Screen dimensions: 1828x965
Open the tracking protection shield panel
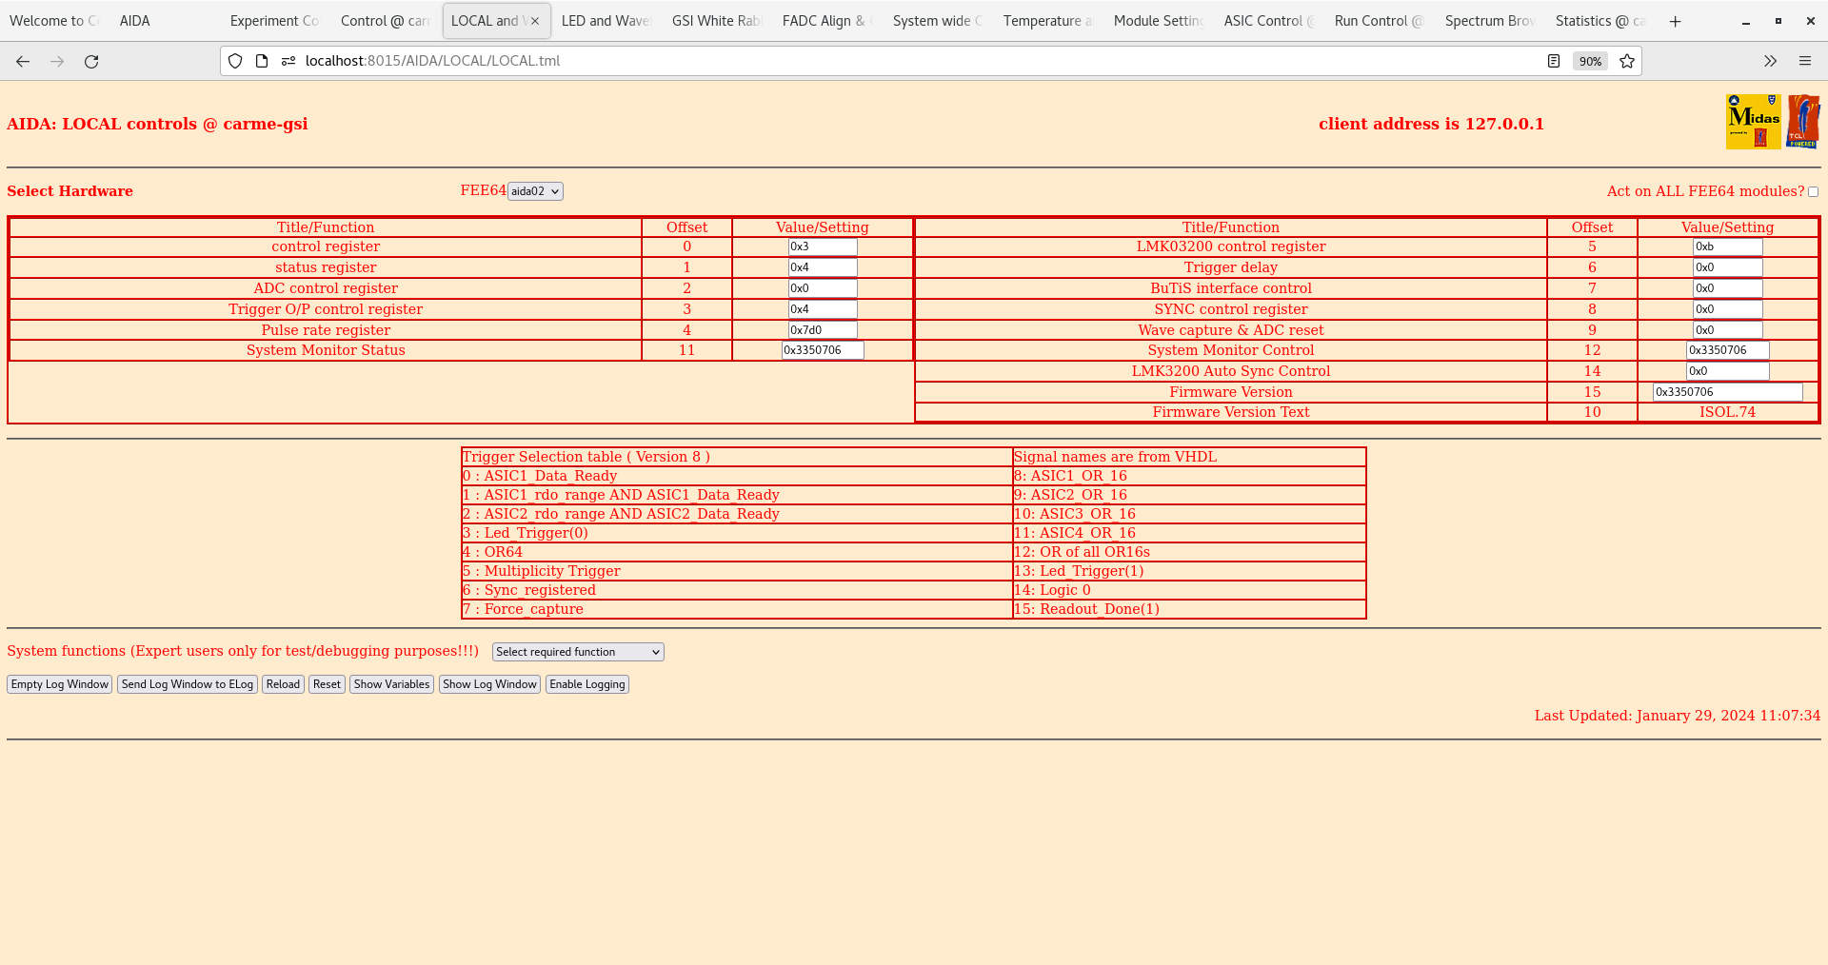[234, 61]
